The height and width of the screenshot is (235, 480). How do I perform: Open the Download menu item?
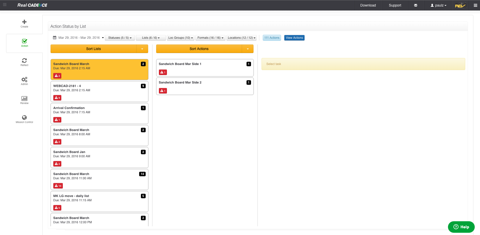[x=368, y=5]
